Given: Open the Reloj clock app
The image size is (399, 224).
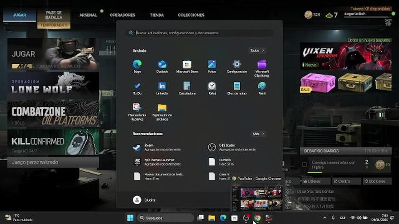Looking at the screenshot, I should click(212, 88).
